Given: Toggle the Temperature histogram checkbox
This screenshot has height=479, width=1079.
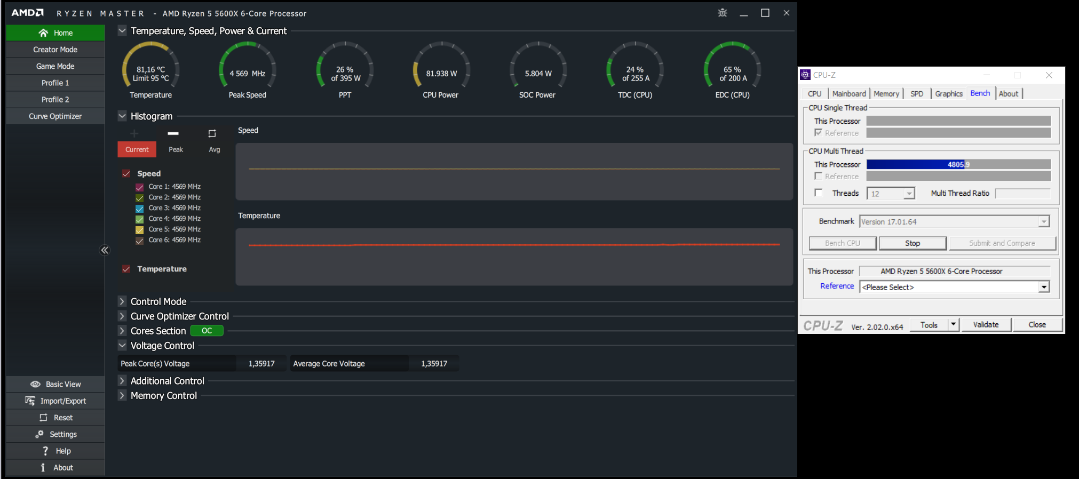Looking at the screenshot, I should [126, 269].
